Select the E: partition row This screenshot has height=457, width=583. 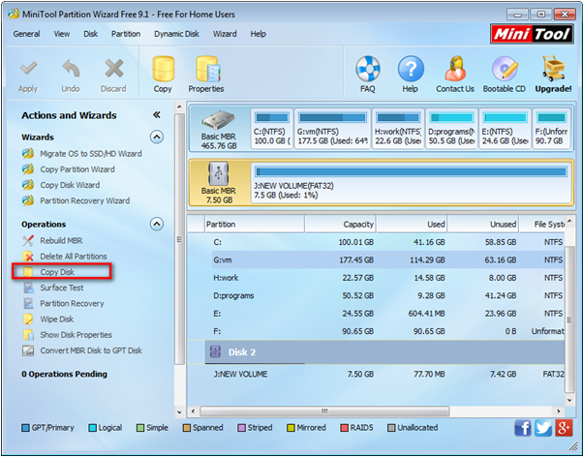(376, 314)
